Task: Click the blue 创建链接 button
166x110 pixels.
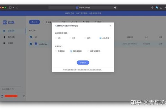Action: coord(83,62)
